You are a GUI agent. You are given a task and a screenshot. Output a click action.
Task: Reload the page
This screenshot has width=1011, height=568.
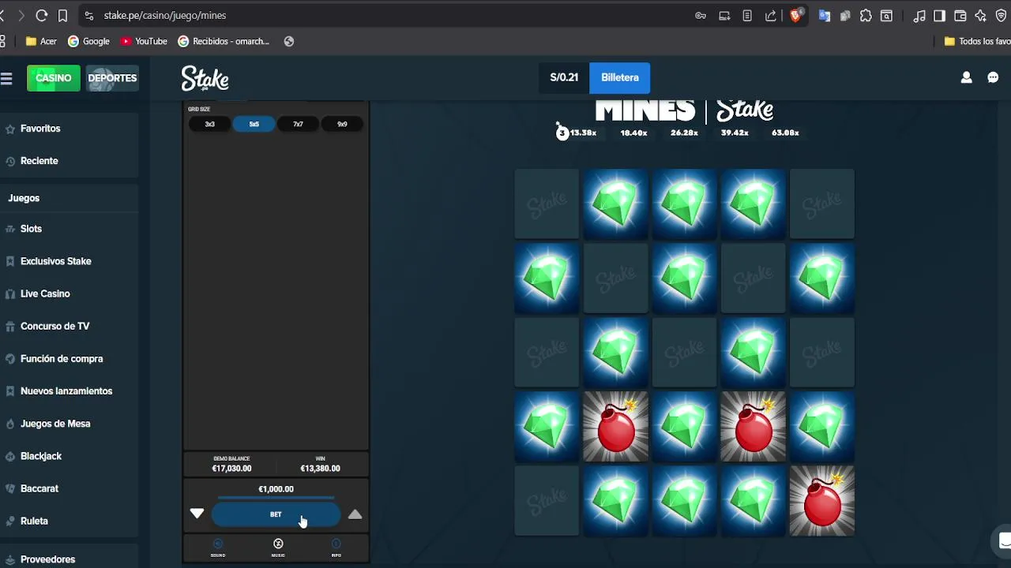[x=42, y=15]
